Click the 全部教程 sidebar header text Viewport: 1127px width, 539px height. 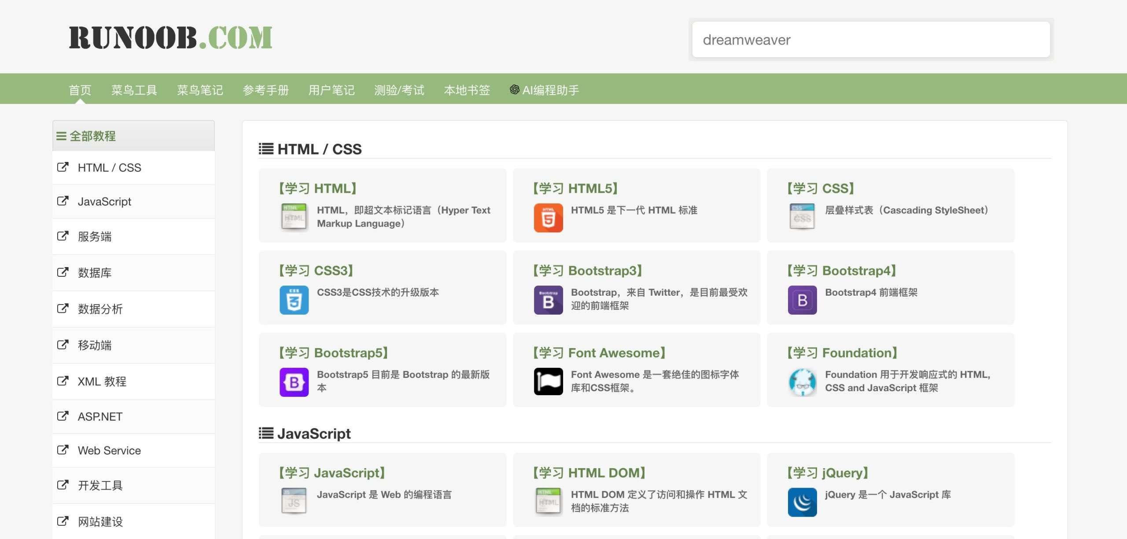pyautogui.click(x=92, y=136)
